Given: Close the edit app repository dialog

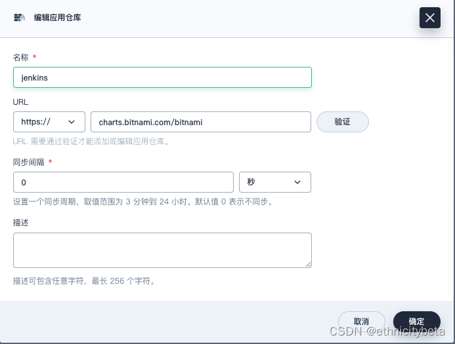Looking at the screenshot, I should pos(430,18).
